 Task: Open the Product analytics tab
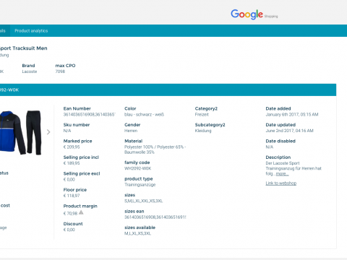(31, 31)
